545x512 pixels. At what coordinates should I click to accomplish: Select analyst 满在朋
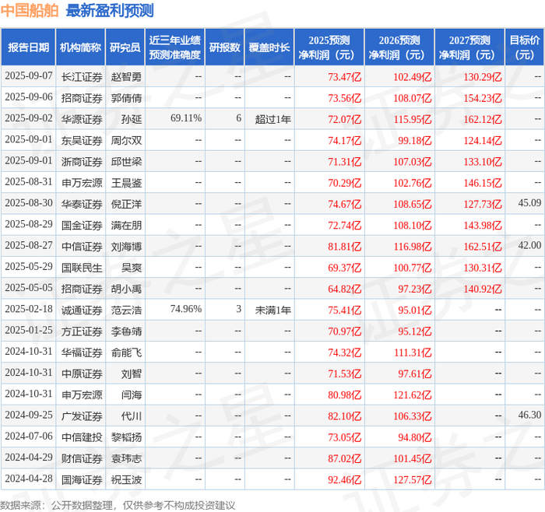[x=126, y=225]
